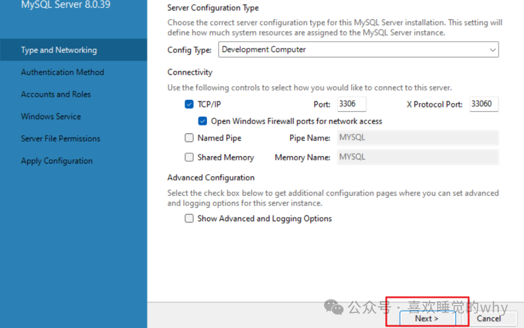Click the Connectivity heading
This screenshot has width=524, height=328.
click(x=190, y=72)
